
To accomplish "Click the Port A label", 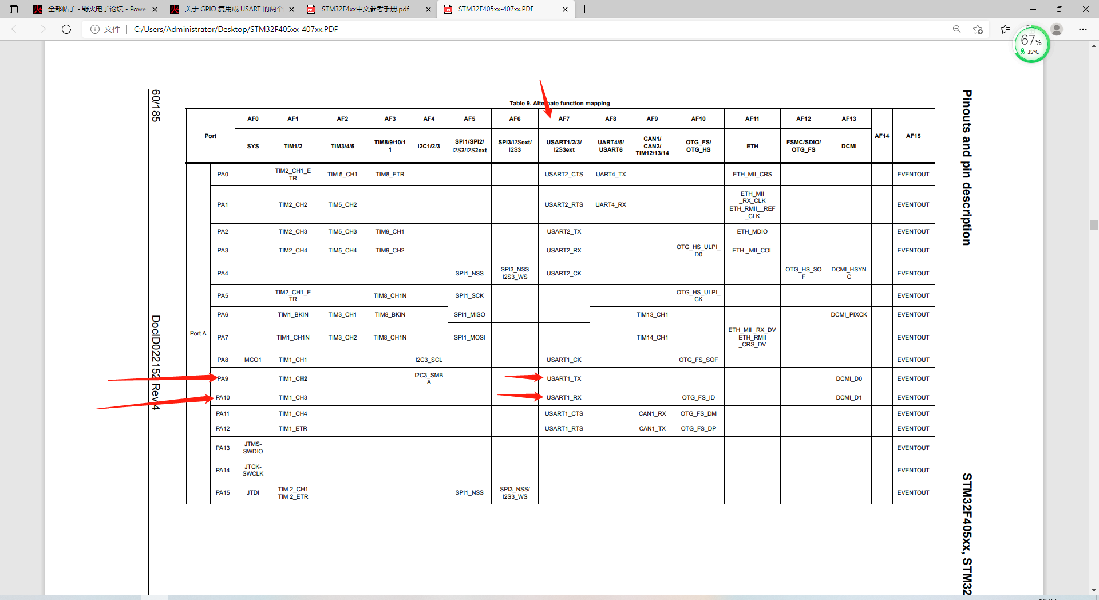I will (198, 333).
